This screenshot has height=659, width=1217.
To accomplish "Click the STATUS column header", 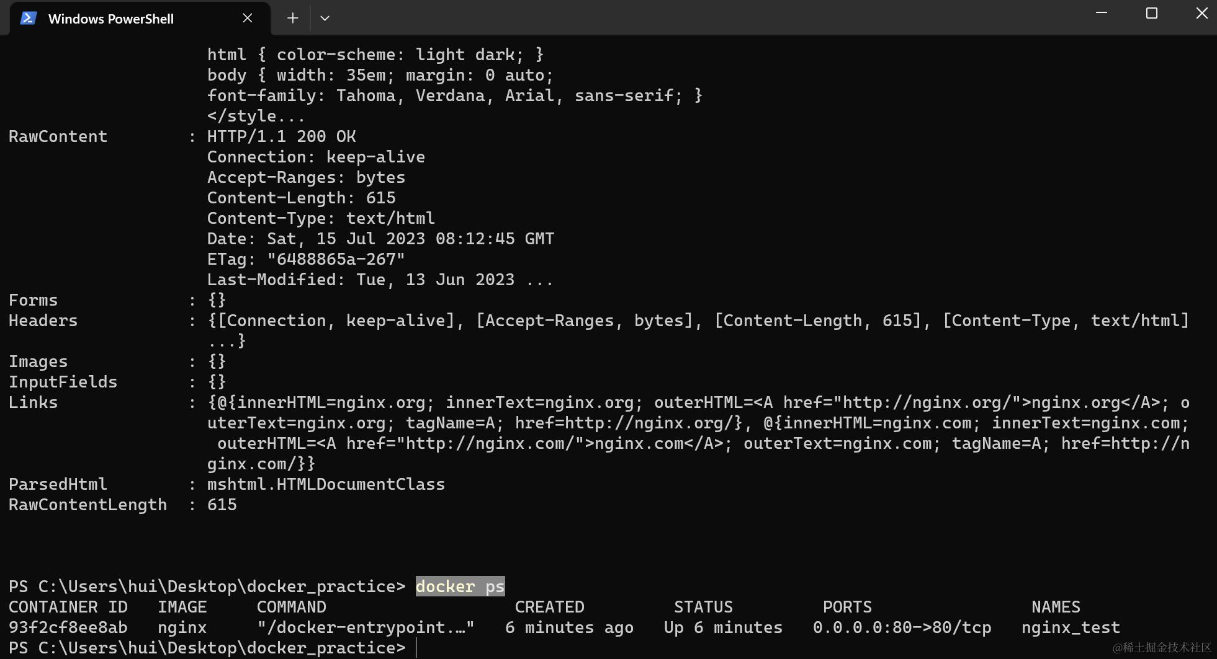I will tap(703, 607).
